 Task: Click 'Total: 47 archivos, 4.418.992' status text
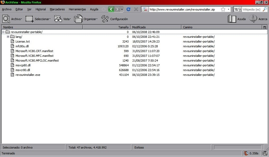(88, 147)
